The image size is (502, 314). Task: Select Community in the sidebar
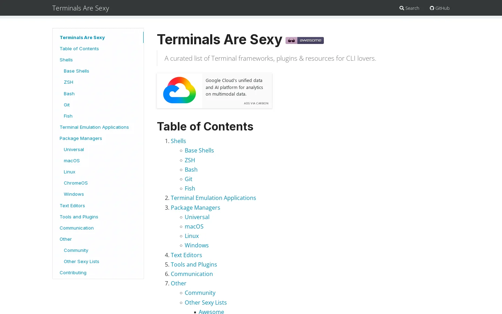click(76, 250)
